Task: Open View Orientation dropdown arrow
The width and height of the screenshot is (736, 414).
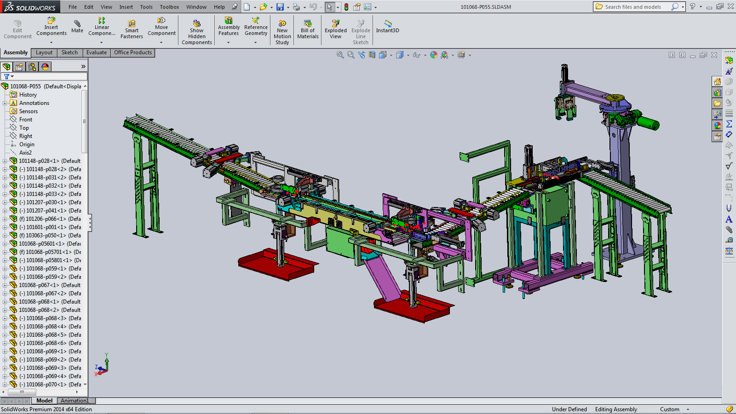Action: 391,55
